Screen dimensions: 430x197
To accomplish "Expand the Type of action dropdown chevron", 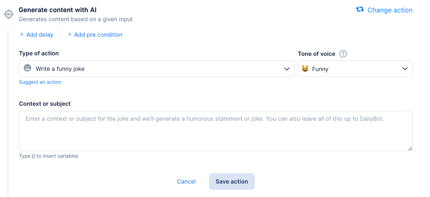I will tap(287, 69).
